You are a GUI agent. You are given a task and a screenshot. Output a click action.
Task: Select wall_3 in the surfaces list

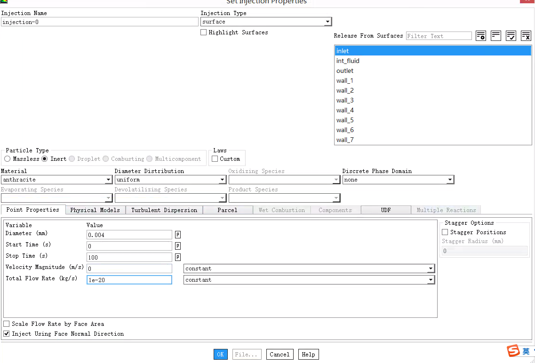tap(345, 100)
